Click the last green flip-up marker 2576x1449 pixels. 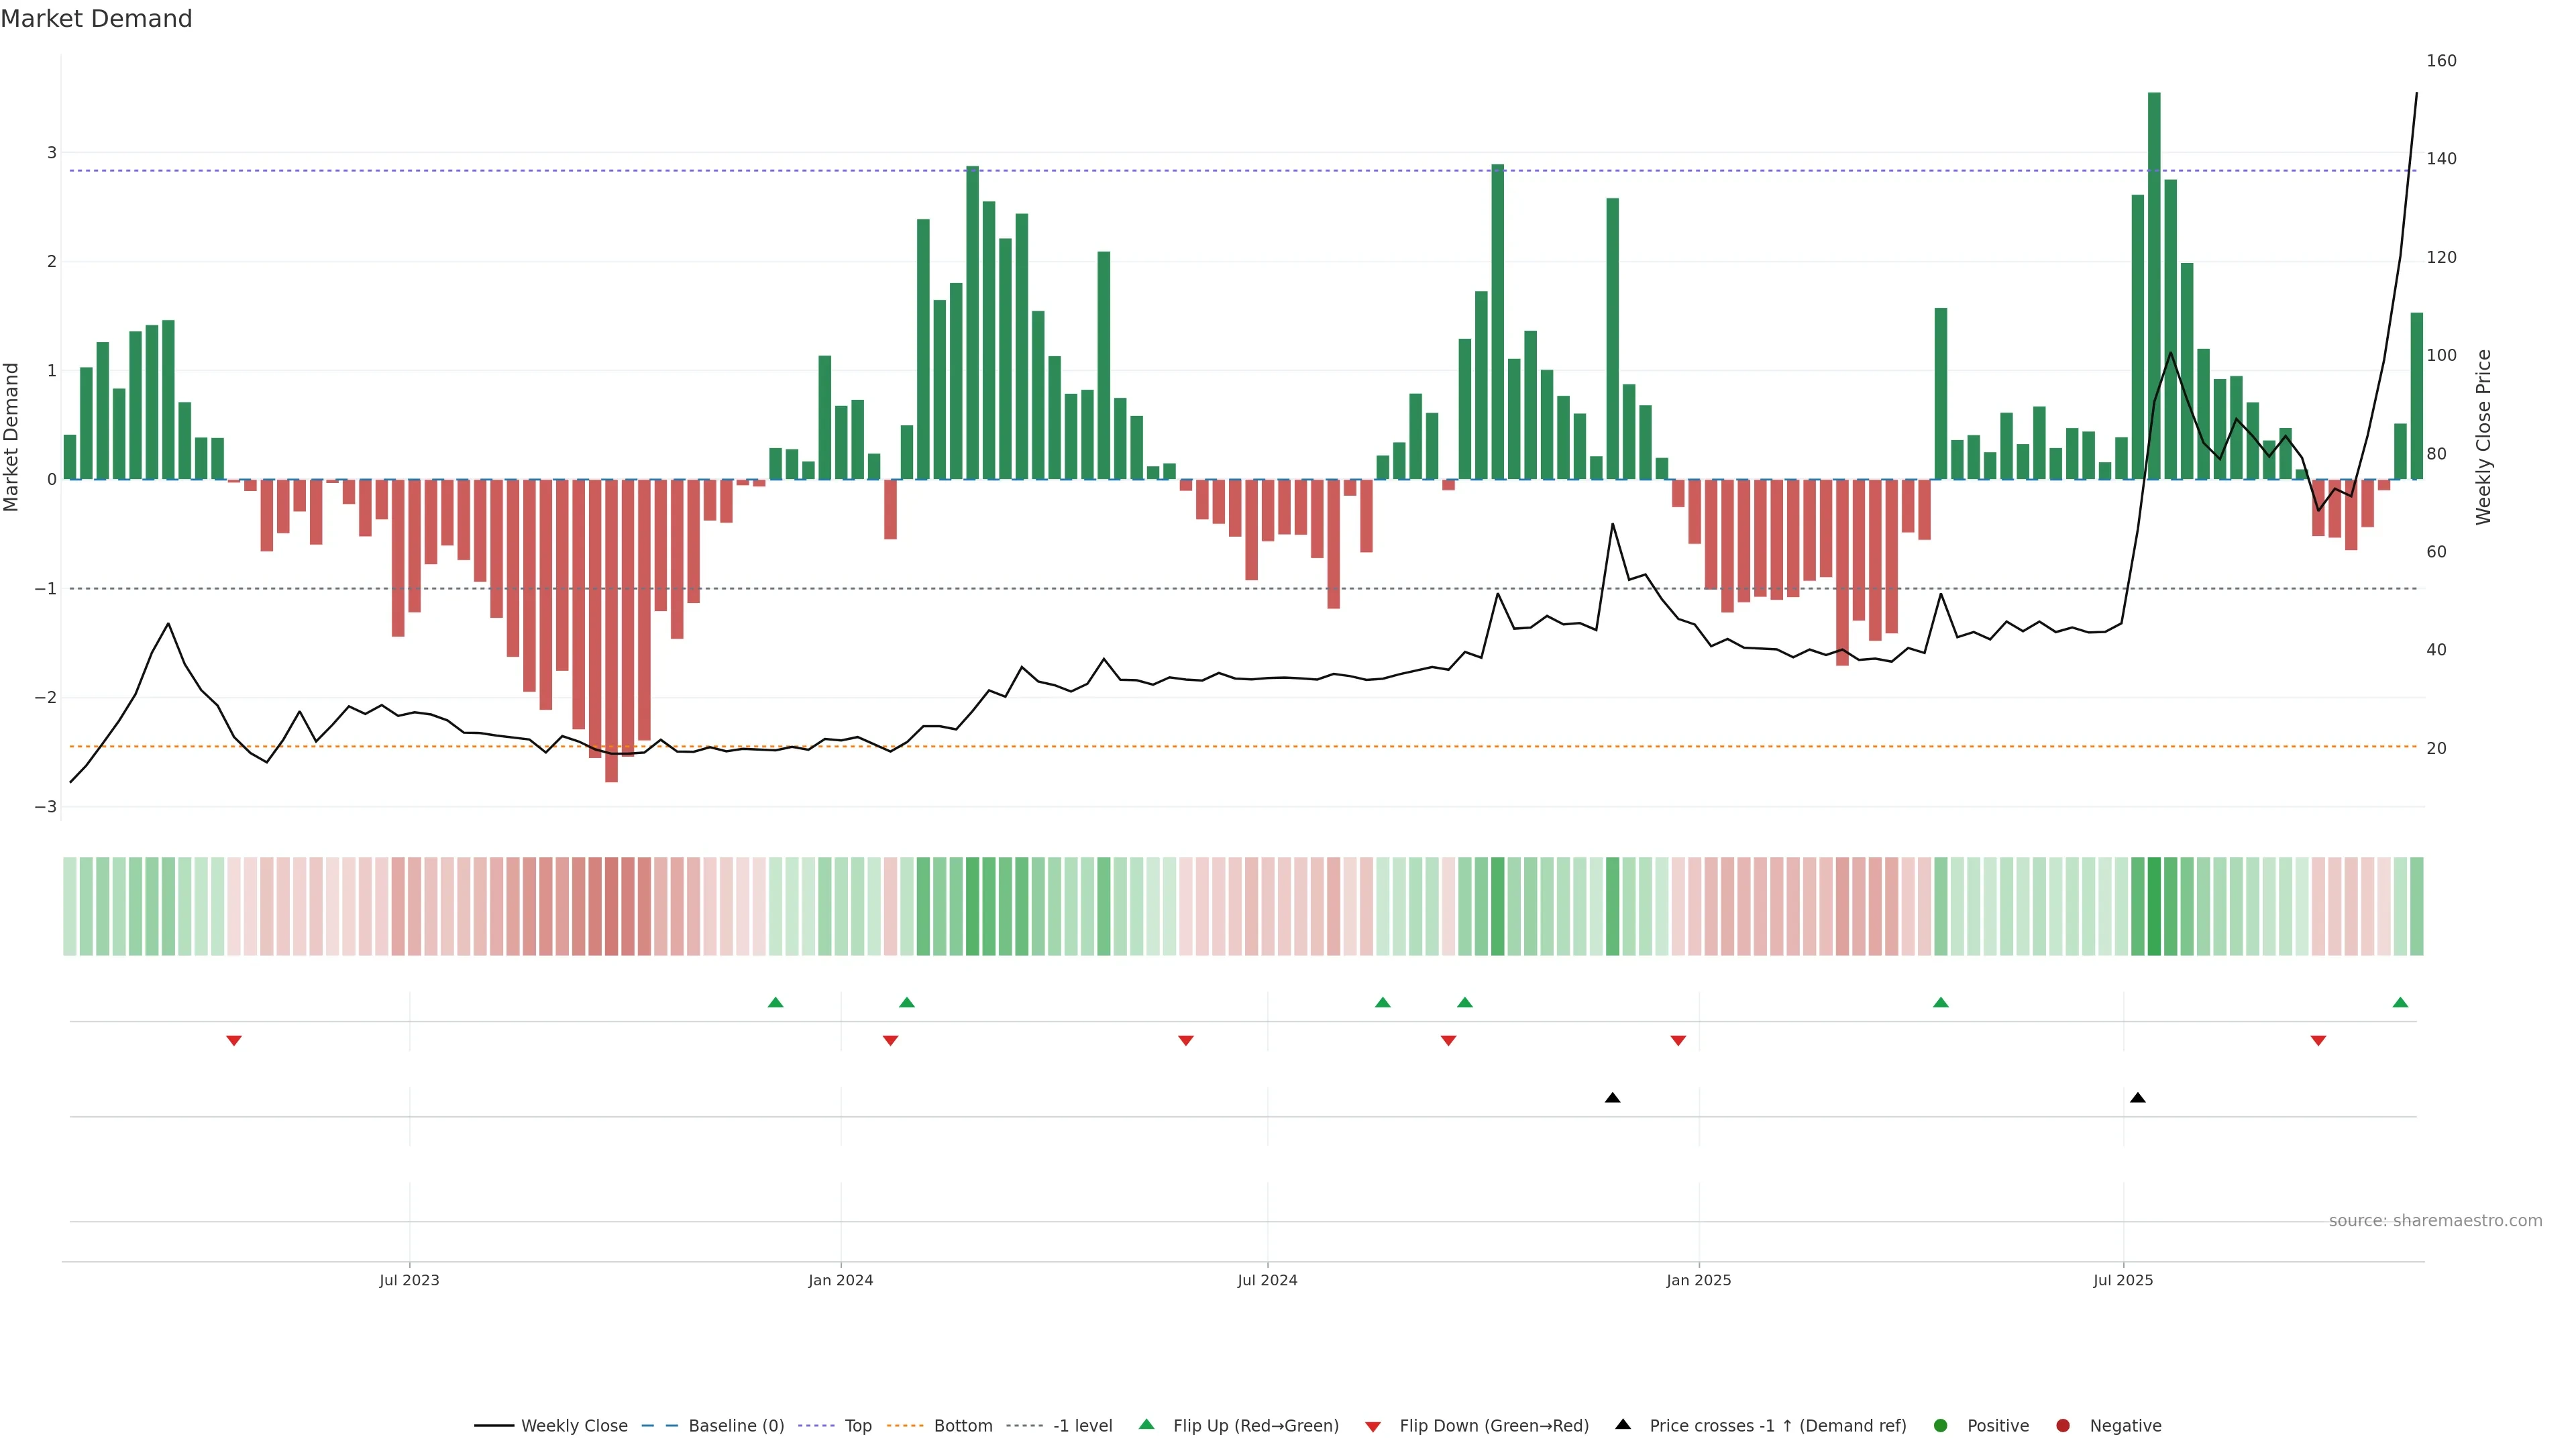(x=2400, y=1002)
